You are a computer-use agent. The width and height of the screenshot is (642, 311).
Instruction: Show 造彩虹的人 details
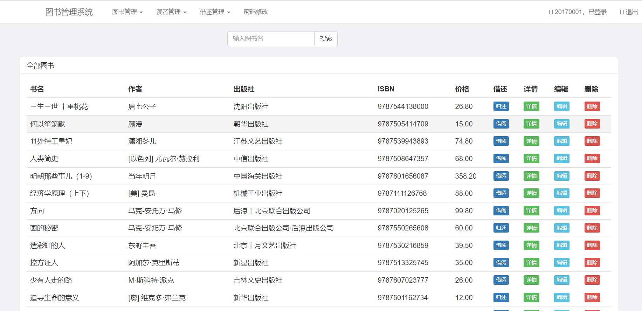click(531, 245)
